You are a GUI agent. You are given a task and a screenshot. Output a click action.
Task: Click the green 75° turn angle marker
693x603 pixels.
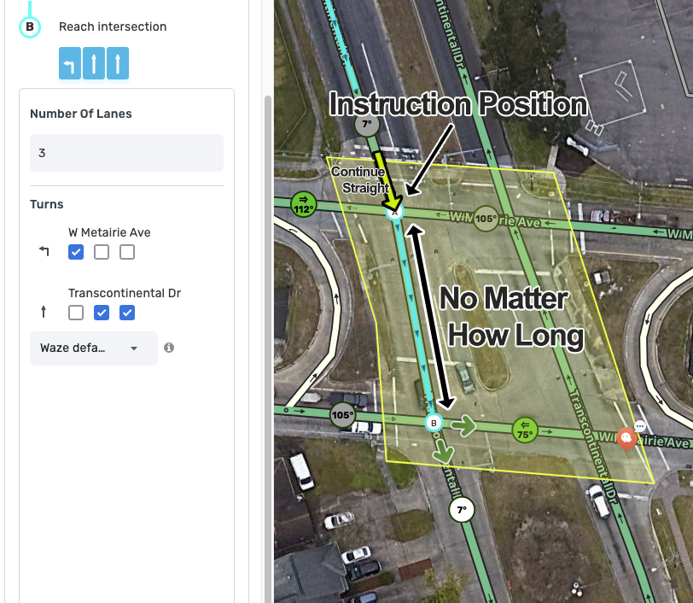525,430
